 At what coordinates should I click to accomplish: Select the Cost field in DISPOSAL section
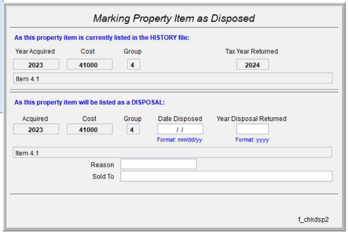89,129
